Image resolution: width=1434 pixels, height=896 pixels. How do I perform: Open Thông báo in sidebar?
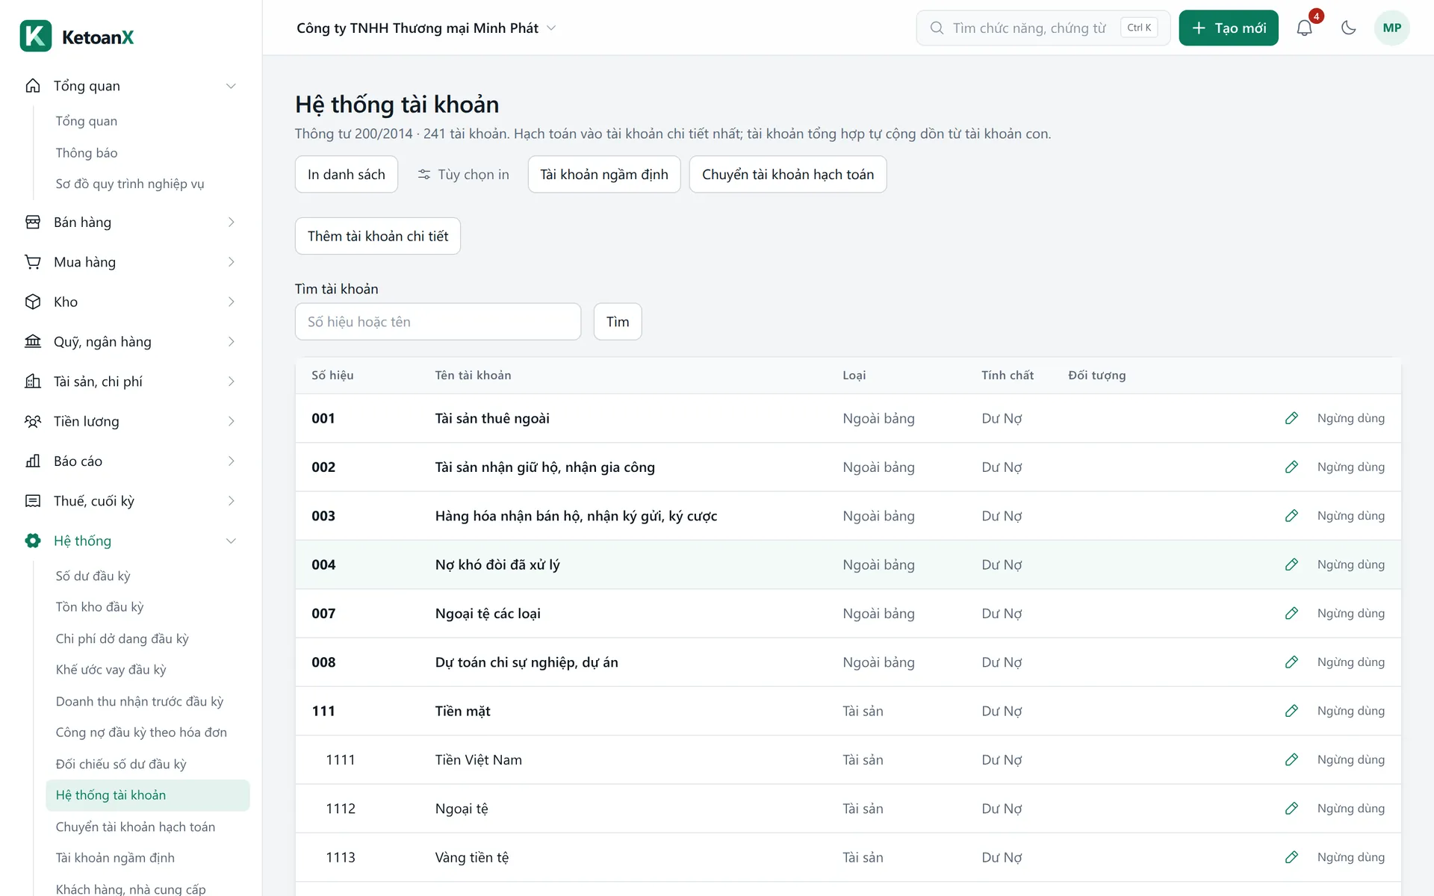87,152
